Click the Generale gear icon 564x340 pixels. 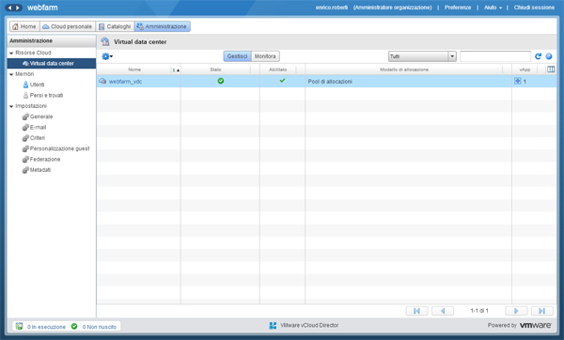[x=25, y=116]
